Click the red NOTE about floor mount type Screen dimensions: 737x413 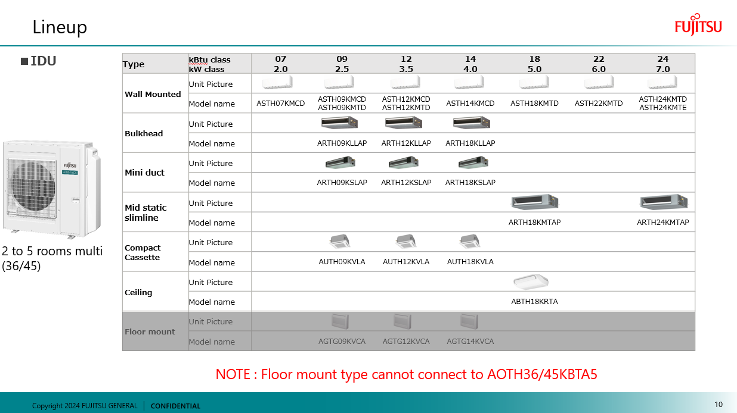pyautogui.click(x=407, y=374)
